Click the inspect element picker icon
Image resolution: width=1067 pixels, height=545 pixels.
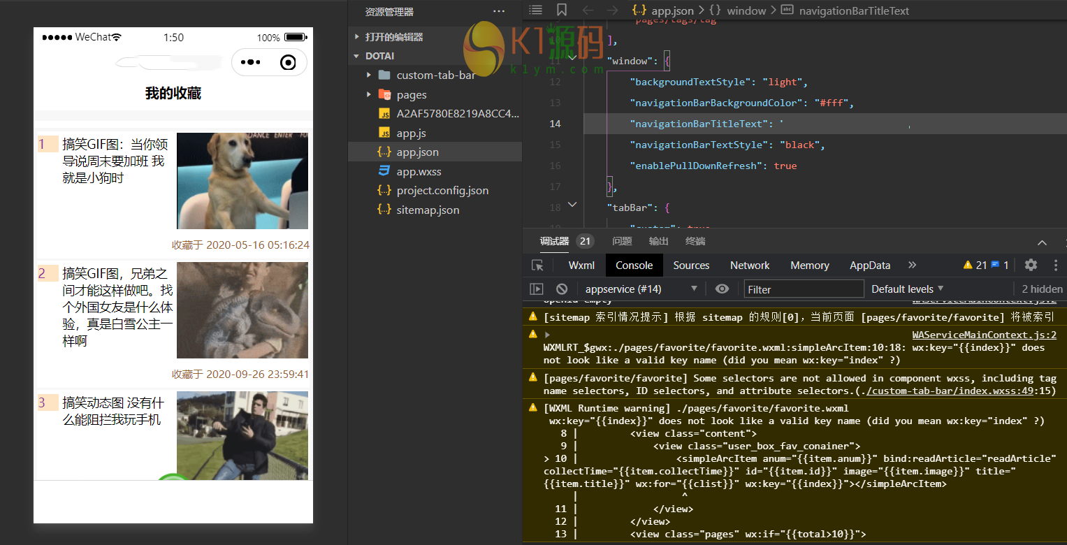click(537, 266)
